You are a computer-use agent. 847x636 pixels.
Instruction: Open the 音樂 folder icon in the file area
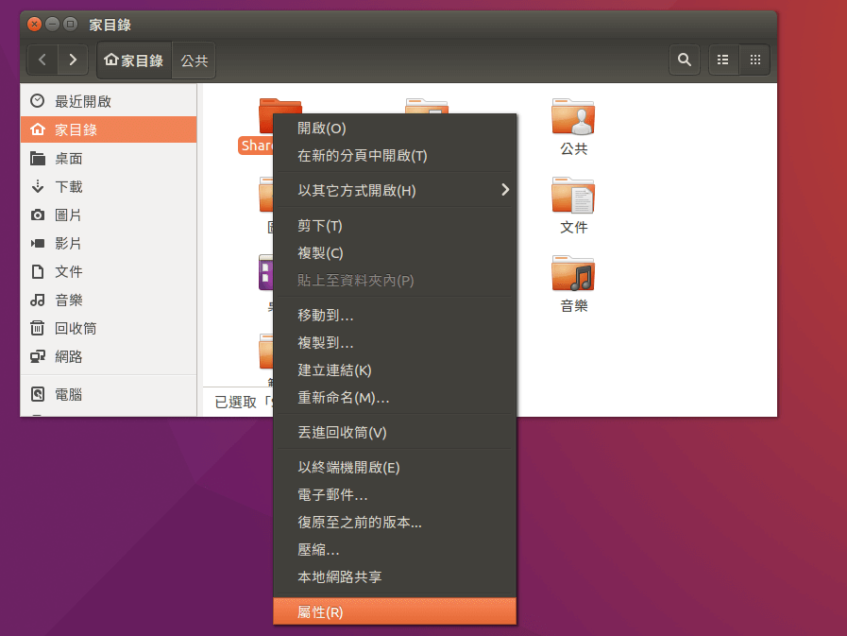pos(573,274)
